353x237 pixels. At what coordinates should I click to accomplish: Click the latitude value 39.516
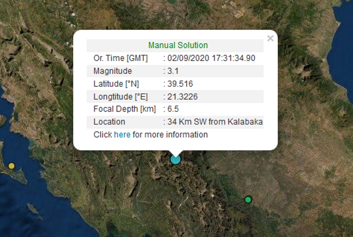pyautogui.click(x=180, y=84)
